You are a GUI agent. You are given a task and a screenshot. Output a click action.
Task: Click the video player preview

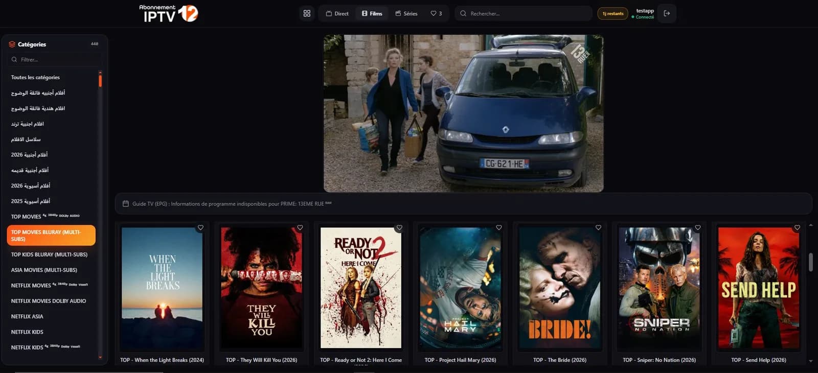(x=463, y=113)
